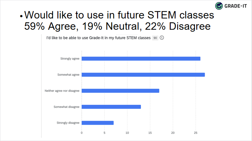Click the Strongly disagree bar
Screen dimensions: 252x141
pos(97,123)
